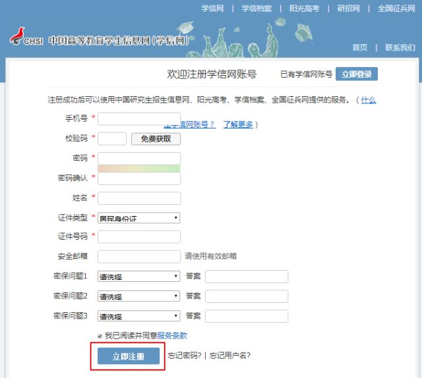
Task: Expand the 密保问题1 dropdown
Action: click(139, 277)
